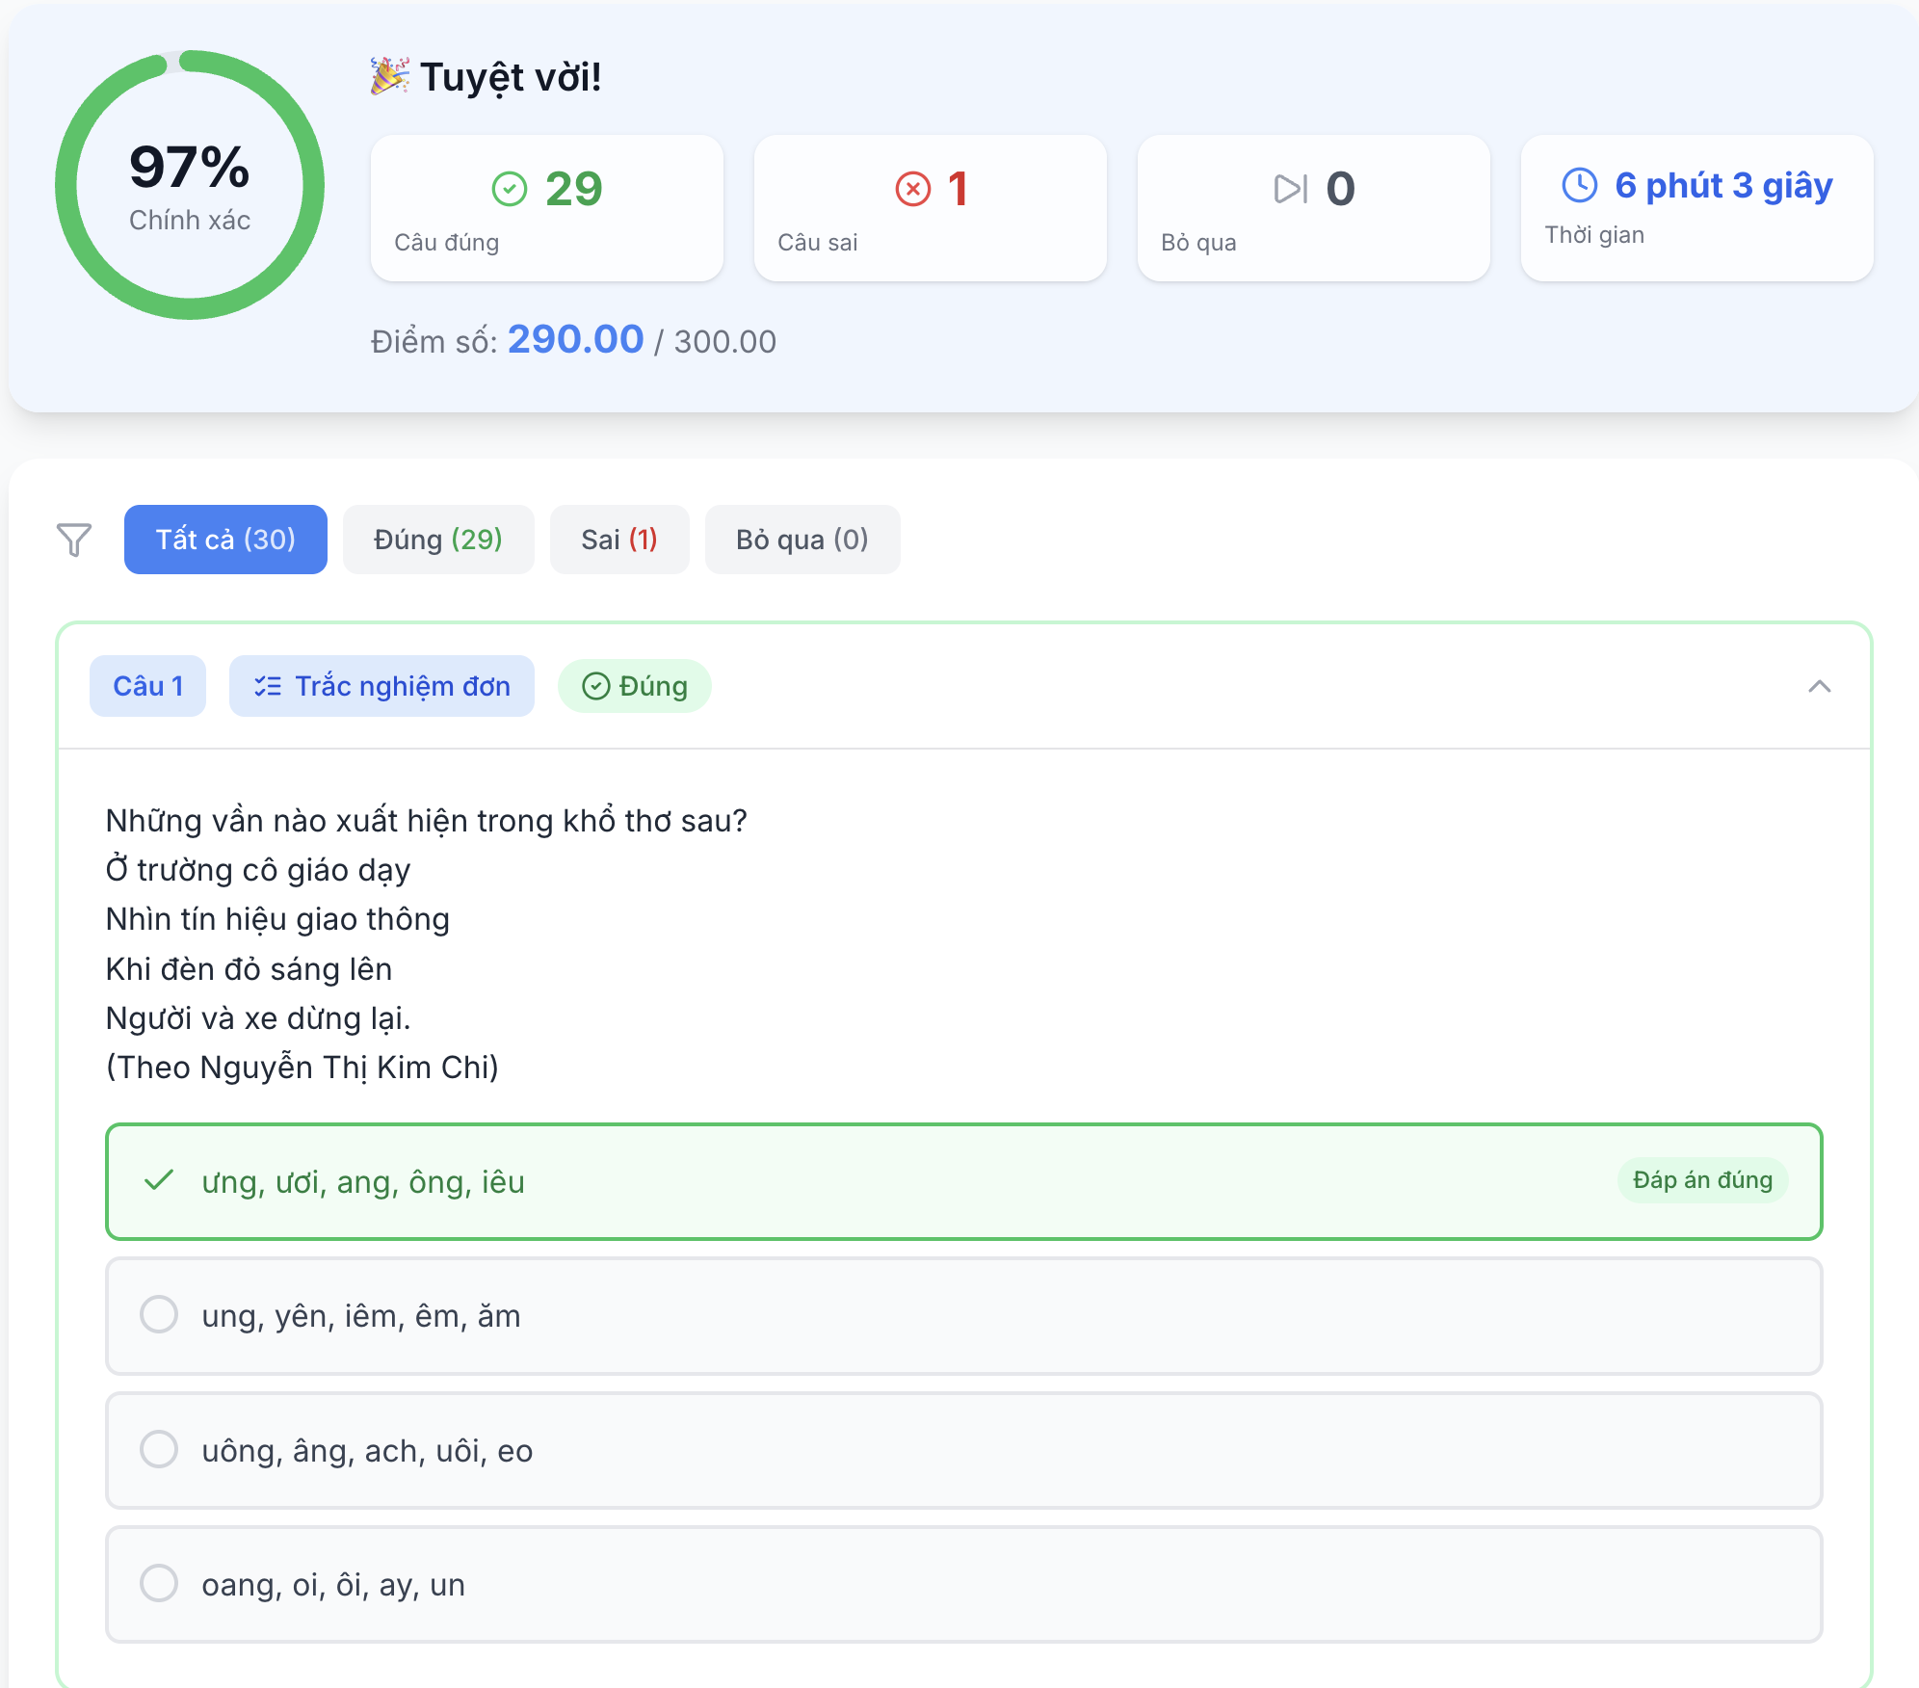Select radio option uông, âng, ach, uôi, eo
Viewport: 1919px width, 1688px height.
159,1449
